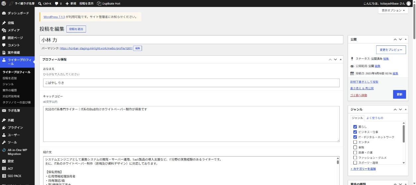Check the 暮らし genre checkbox
This screenshot has width=416, height=185.
[x=355, y=127]
